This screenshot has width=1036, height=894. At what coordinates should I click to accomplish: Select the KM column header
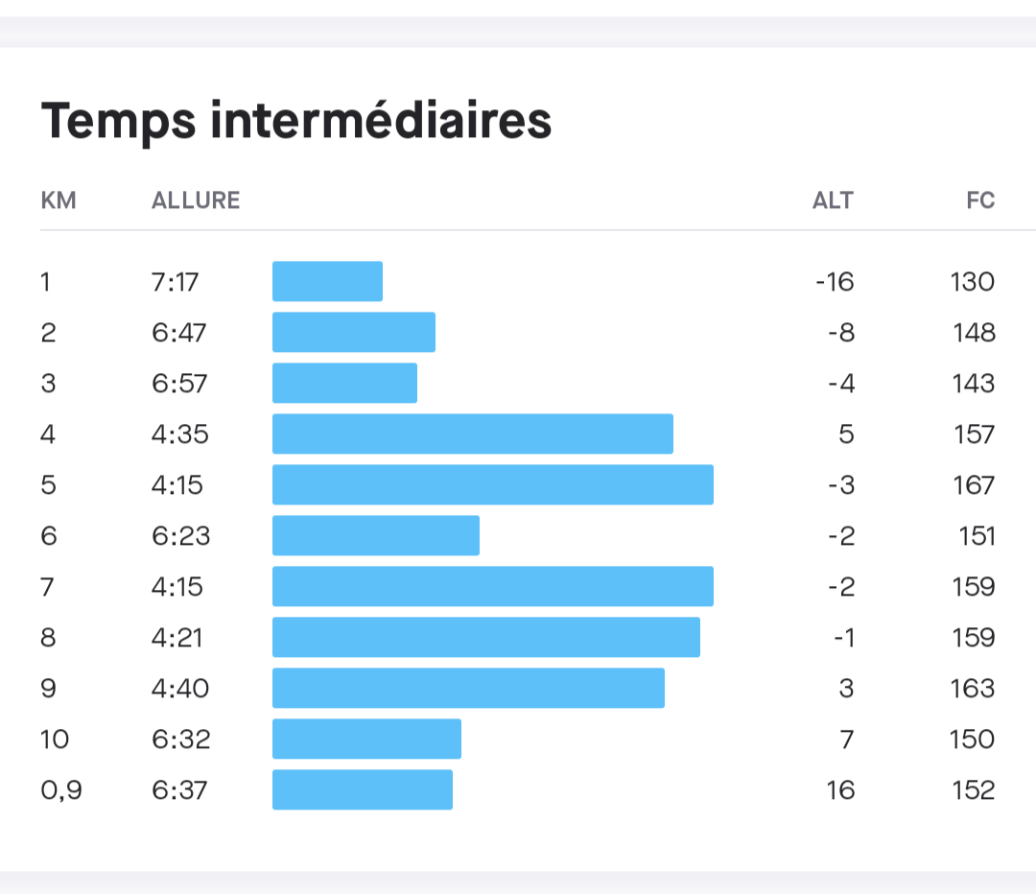[59, 200]
